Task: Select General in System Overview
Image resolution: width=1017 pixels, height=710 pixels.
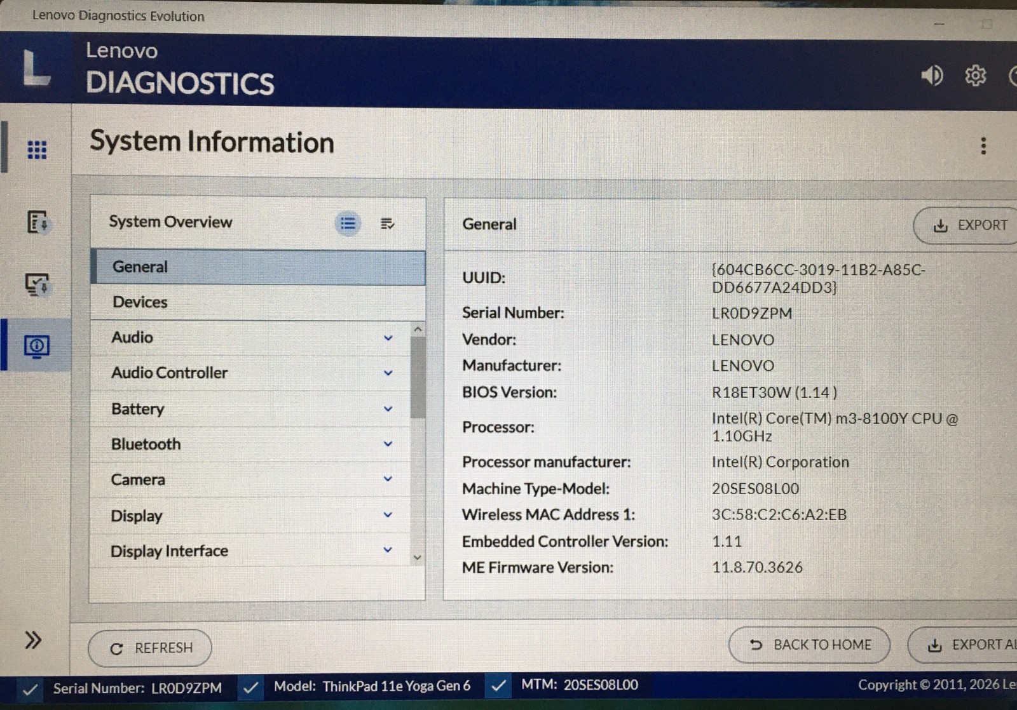Action: click(258, 267)
